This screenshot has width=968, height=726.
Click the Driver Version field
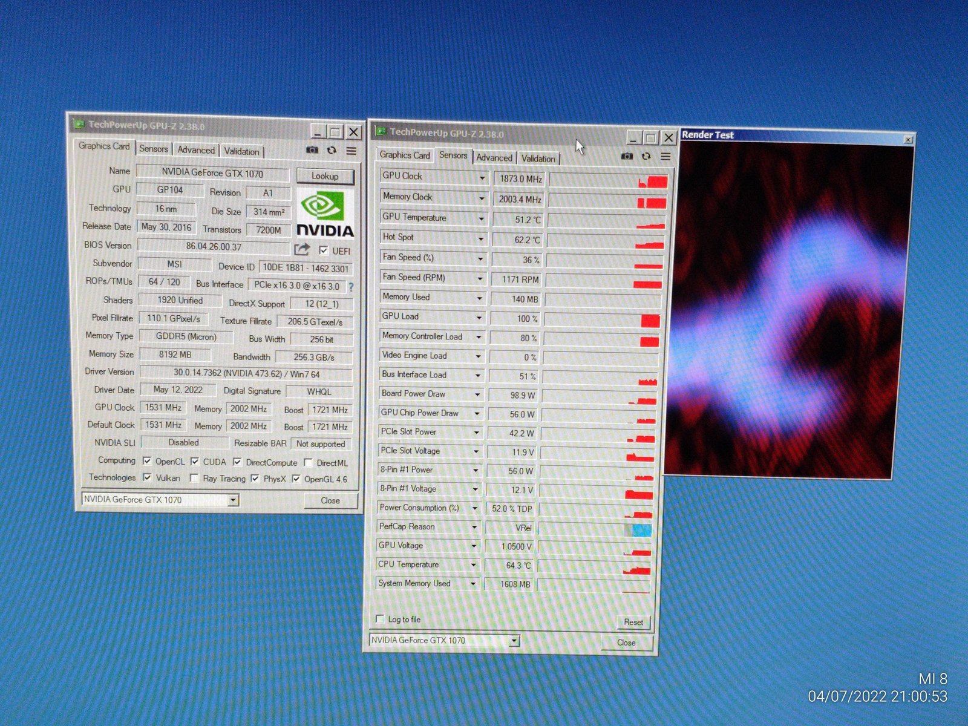click(246, 373)
